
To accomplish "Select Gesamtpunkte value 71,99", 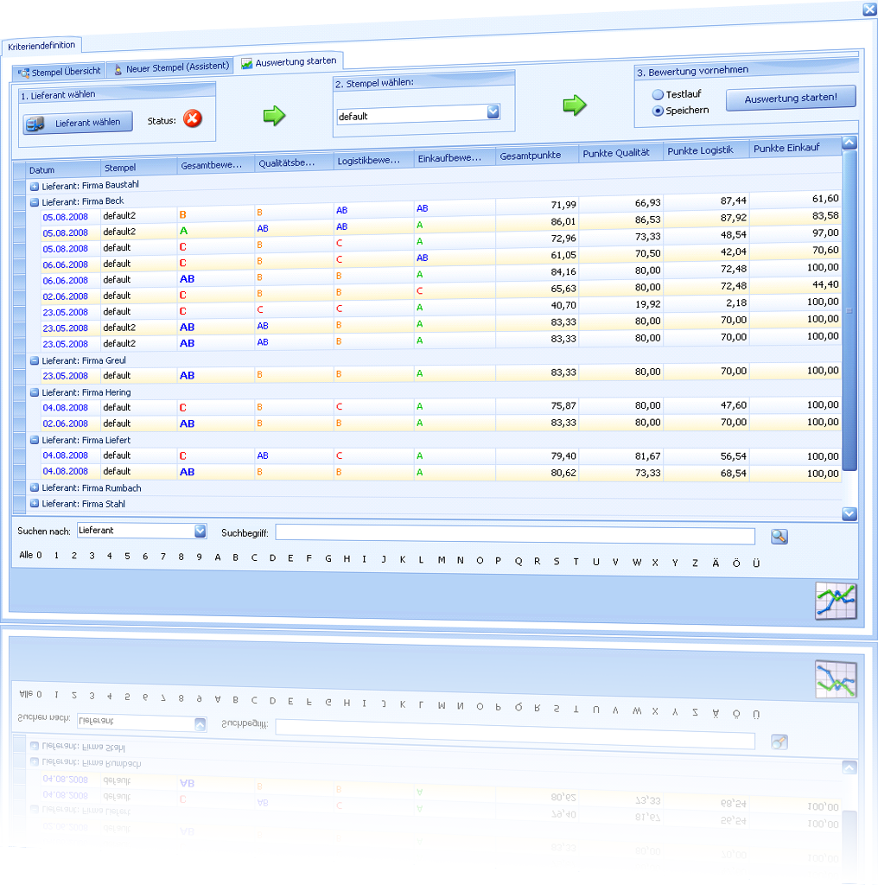I will tap(563, 205).
